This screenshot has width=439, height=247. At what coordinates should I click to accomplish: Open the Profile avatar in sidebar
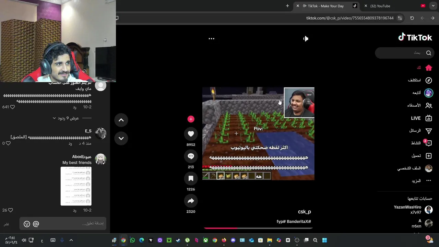click(428, 168)
